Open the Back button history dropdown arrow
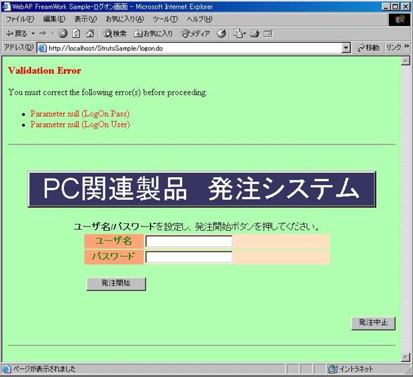The height and width of the screenshot is (377, 413). pos(32,33)
